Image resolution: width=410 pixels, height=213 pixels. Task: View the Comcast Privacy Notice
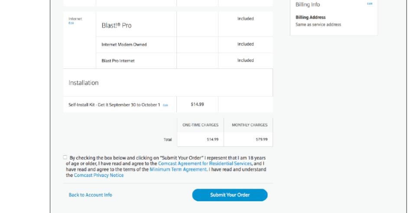pos(98,175)
